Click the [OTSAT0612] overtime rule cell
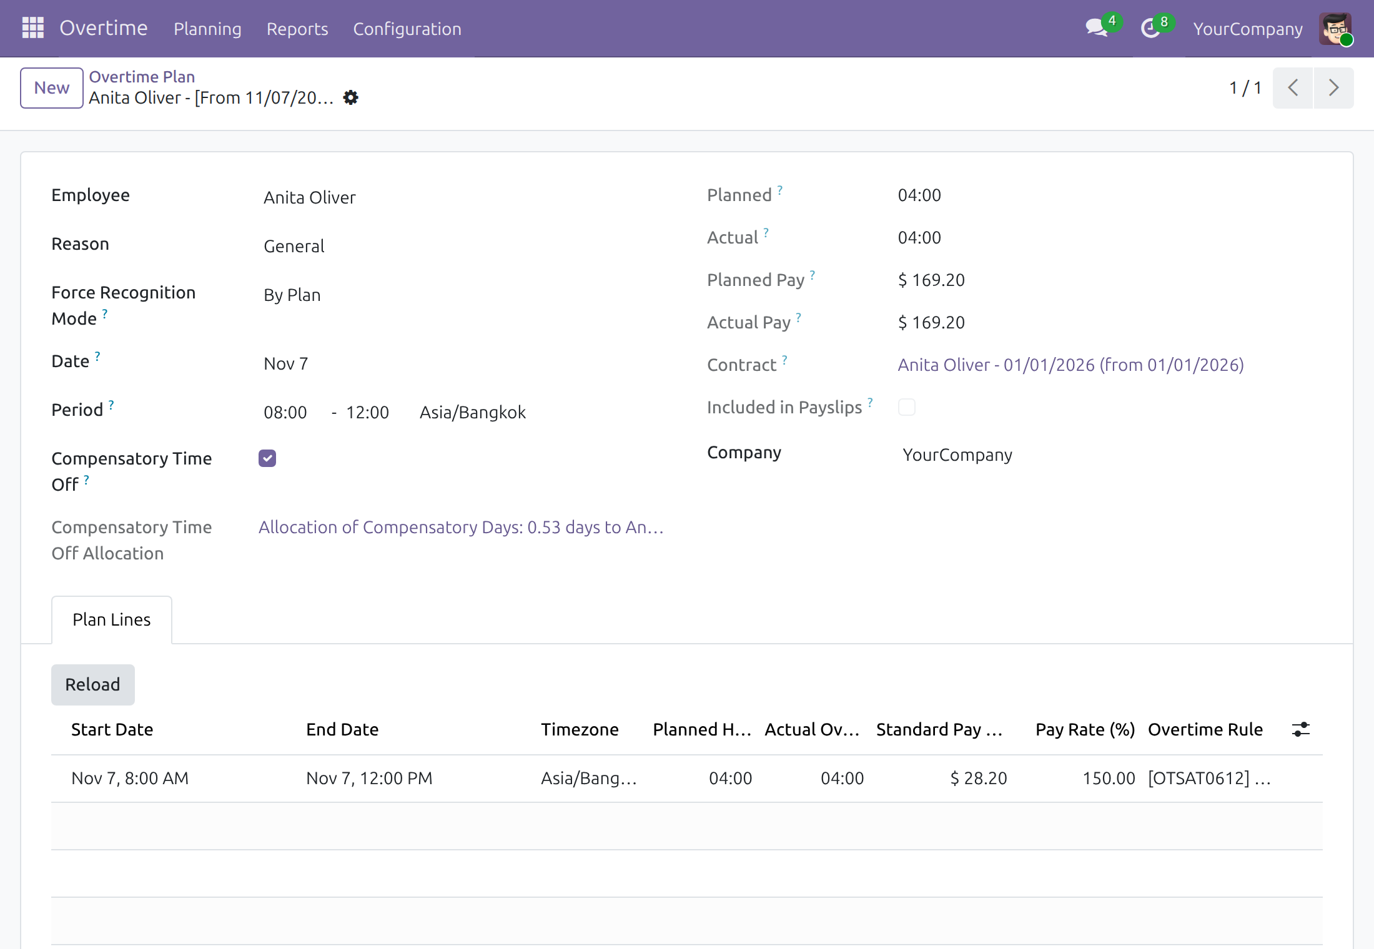The width and height of the screenshot is (1374, 949). click(1209, 778)
